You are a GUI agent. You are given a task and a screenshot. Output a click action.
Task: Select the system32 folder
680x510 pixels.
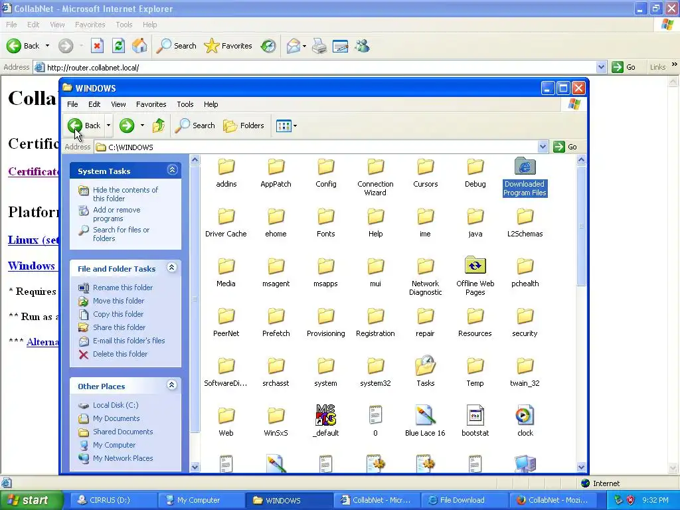[x=376, y=371]
